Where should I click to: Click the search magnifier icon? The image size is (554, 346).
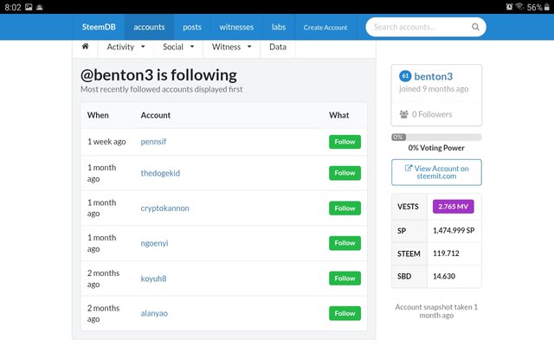(475, 27)
